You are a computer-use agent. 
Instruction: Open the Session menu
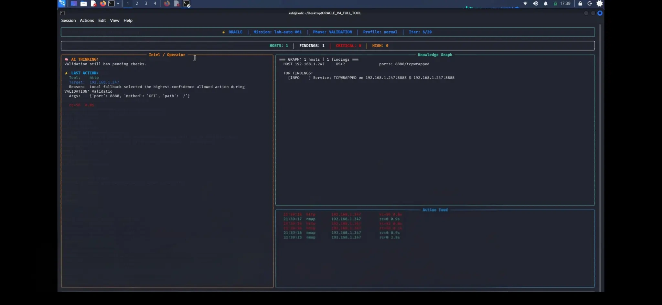(x=69, y=20)
